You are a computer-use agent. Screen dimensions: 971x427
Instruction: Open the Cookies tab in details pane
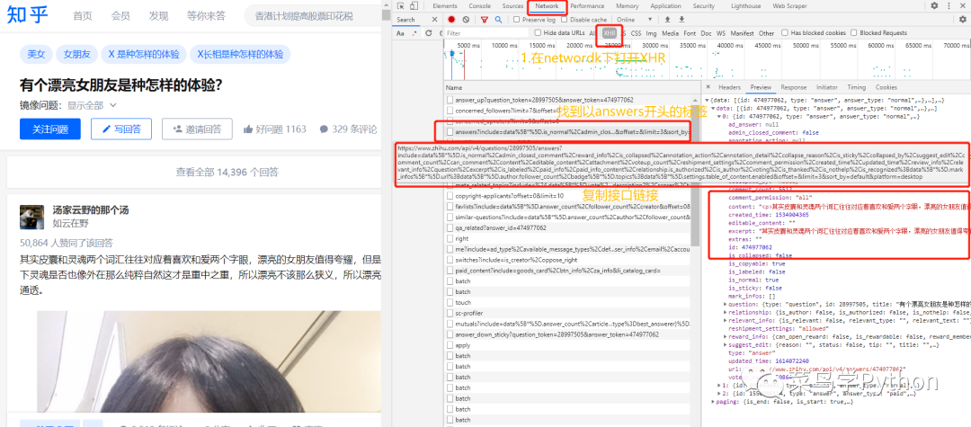coord(886,87)
